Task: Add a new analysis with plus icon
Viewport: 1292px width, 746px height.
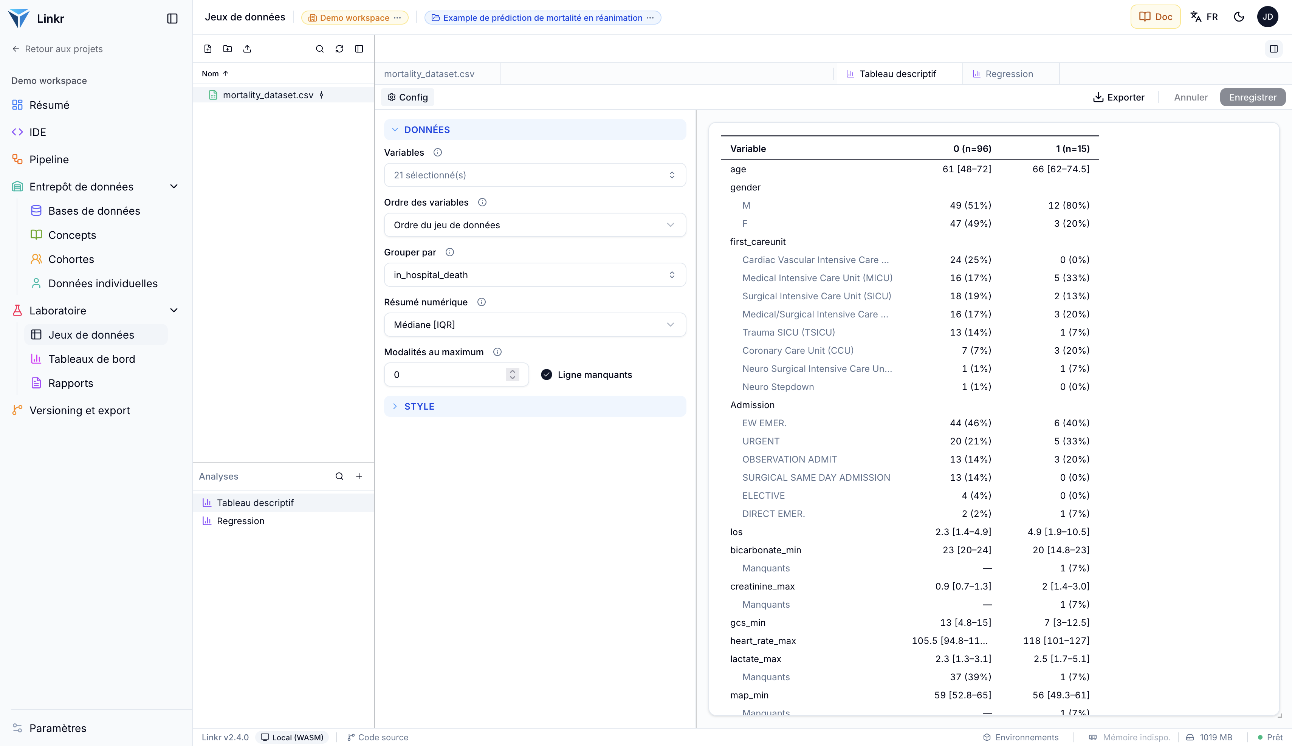Action: [359, 476]
